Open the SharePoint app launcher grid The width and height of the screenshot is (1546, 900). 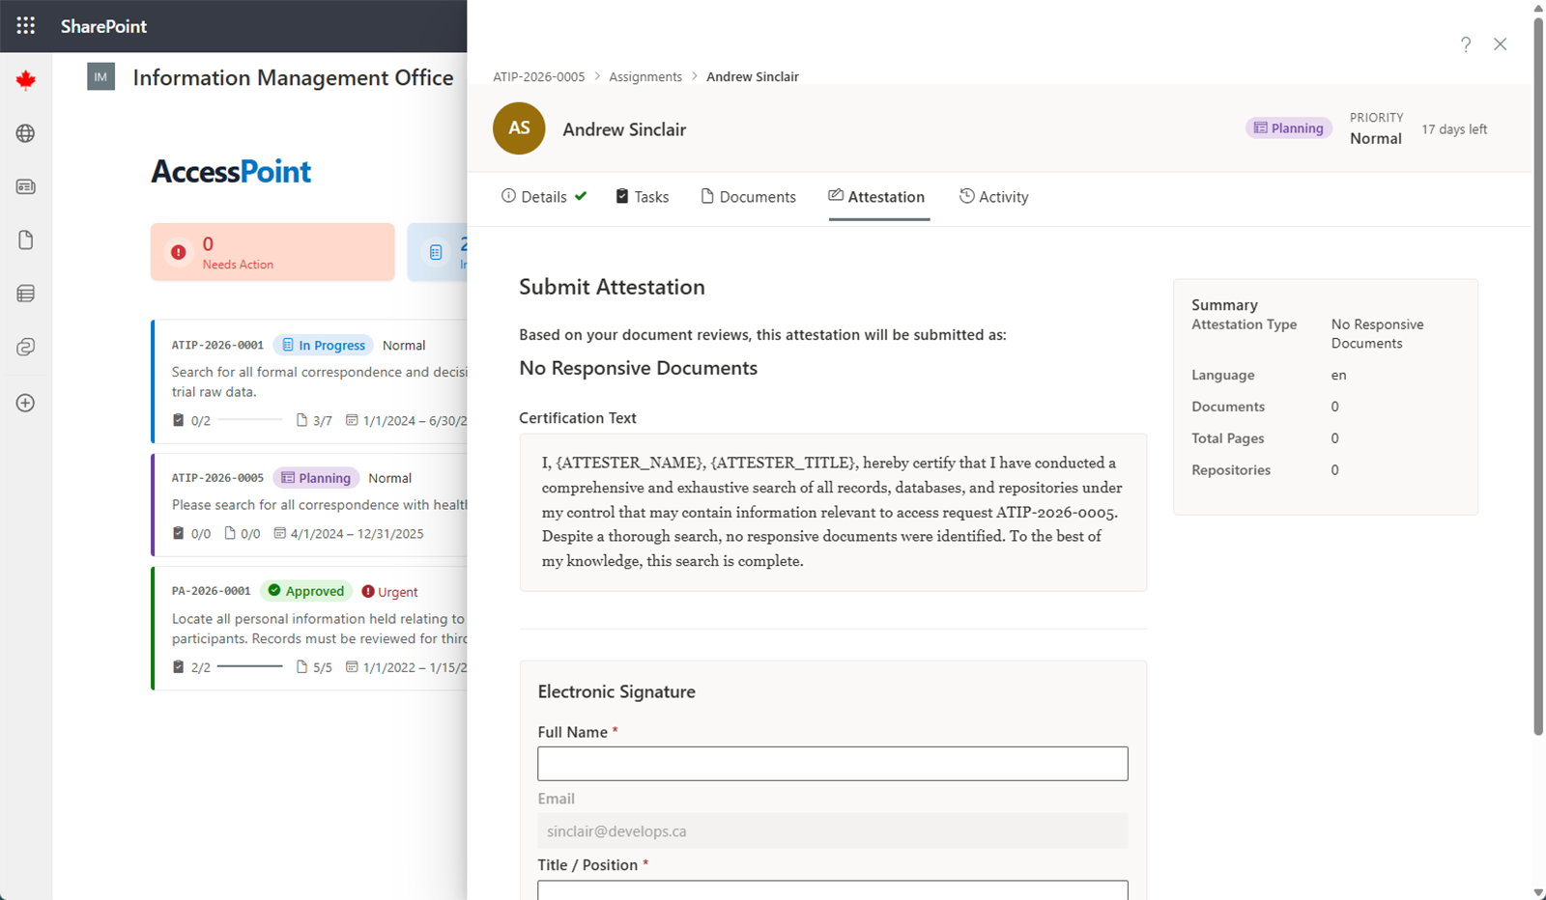[26, 26]
